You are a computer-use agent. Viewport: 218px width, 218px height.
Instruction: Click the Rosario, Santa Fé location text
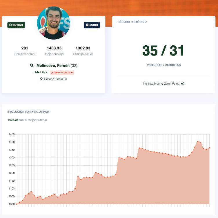coord(55,79)
